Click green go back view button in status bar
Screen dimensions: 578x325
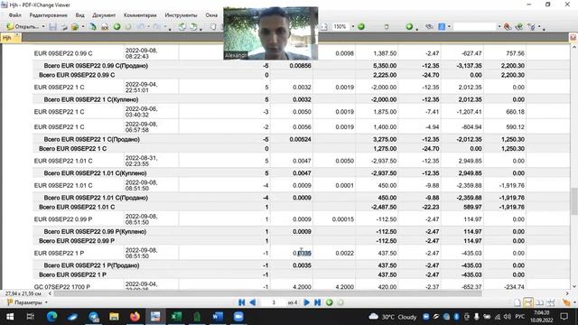tap(329, 302)
